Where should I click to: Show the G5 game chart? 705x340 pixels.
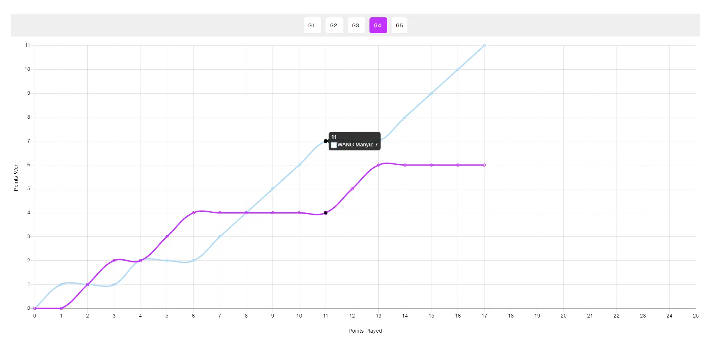399,25
